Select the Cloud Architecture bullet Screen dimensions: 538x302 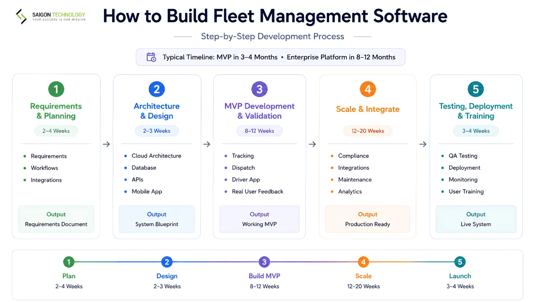(x=152, y=156)
